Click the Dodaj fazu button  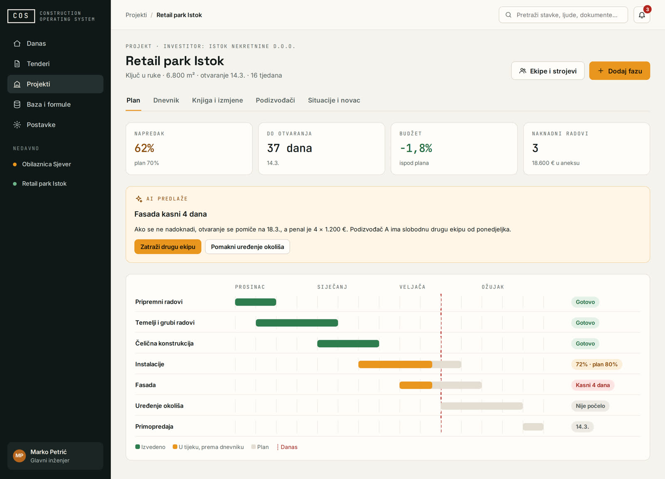click(620, 71)
